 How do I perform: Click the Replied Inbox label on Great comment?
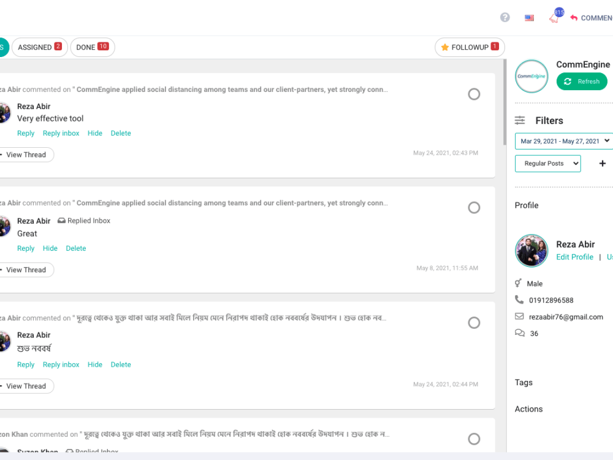[89, 221]
